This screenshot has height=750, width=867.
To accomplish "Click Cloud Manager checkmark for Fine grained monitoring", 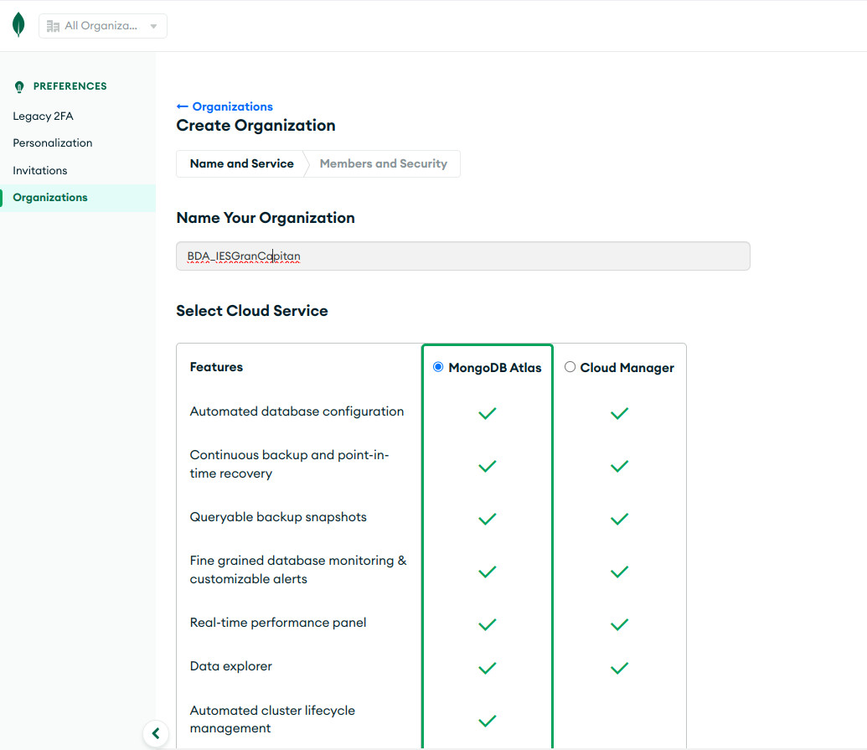I will 619,572.
